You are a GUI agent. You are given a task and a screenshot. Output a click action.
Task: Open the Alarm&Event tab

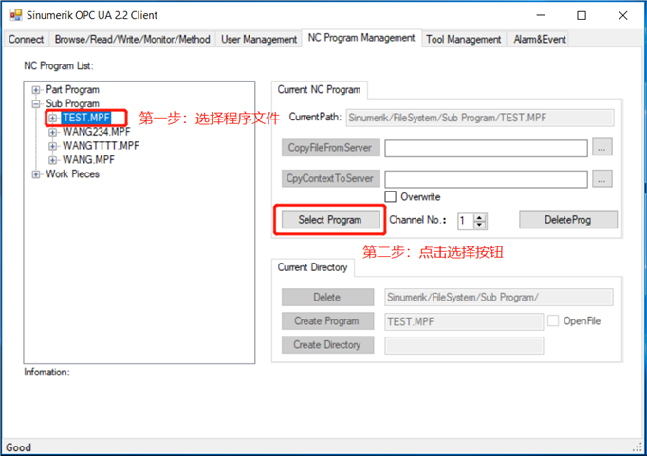click(x=539, y=40)
